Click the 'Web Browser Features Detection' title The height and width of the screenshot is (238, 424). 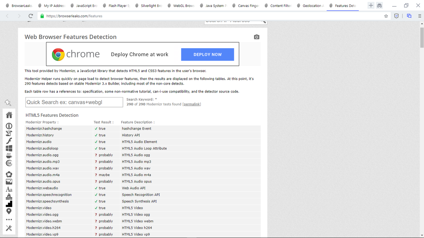[x=71, y=37]
